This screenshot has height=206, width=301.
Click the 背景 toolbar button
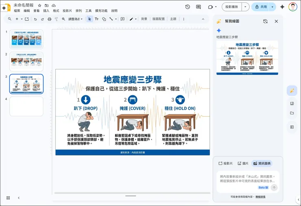point(144,19)
